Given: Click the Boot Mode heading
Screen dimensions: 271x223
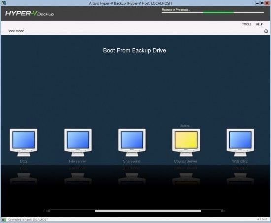Looking at the screenshot, I should tap(16, 31).
